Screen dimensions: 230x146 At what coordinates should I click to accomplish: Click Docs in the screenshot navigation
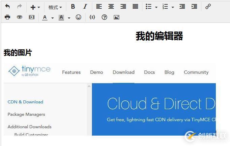click(x=149, y=72)
